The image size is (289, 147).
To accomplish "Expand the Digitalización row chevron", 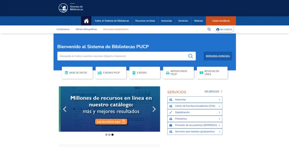I will 219,113.
